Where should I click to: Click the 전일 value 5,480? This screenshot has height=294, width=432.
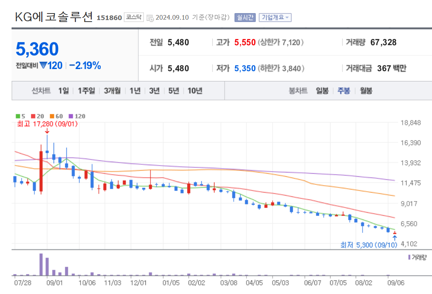point(178,42)
